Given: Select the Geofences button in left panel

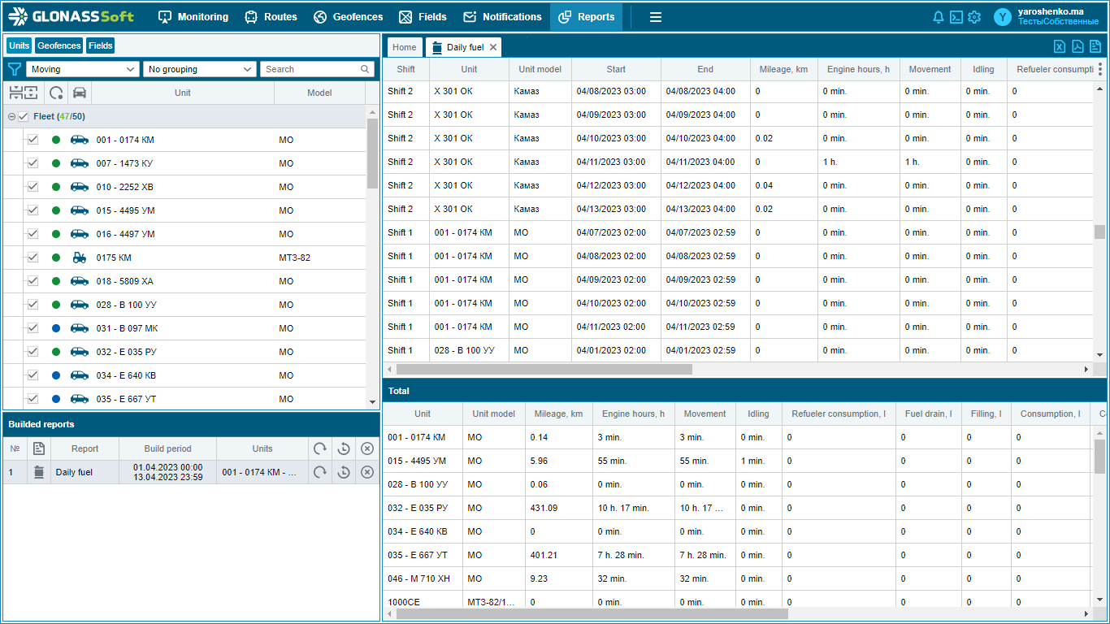Looking at the screenshot, I should 59,45.
